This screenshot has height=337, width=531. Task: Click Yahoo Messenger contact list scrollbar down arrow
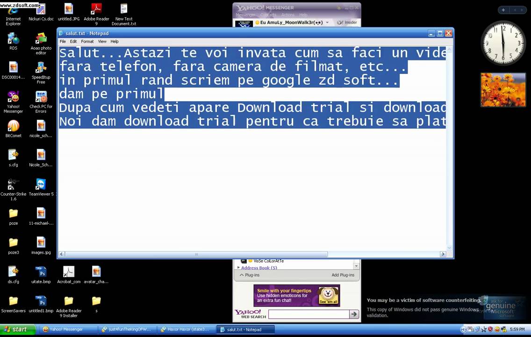point(356,266)
